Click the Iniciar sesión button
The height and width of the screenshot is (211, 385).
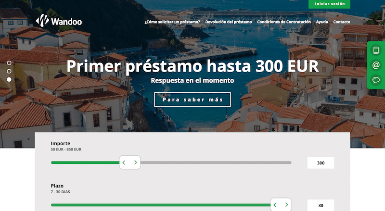(x=329, y=4)
